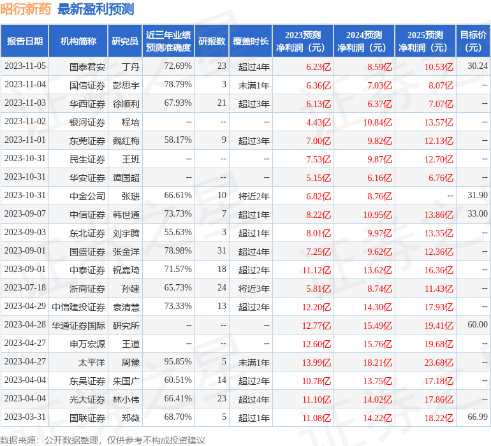Click the date 2023-09-07
The width and height of the screenshot is (491, 446).
[25, 213]
